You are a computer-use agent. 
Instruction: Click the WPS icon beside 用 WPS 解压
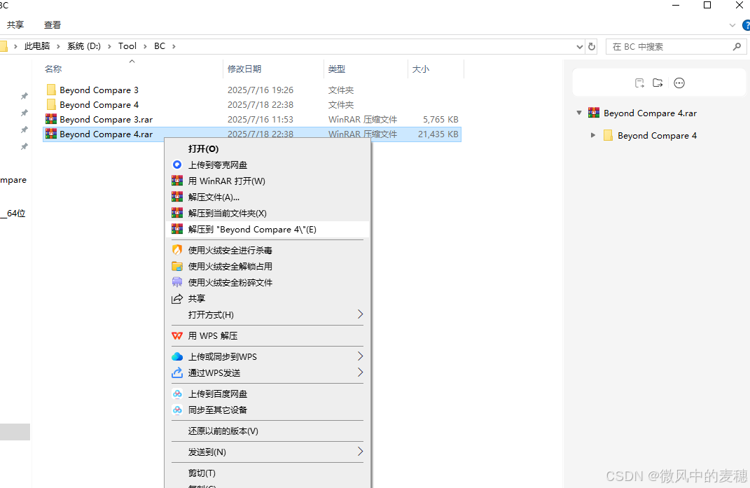click(x=176, y=335)
